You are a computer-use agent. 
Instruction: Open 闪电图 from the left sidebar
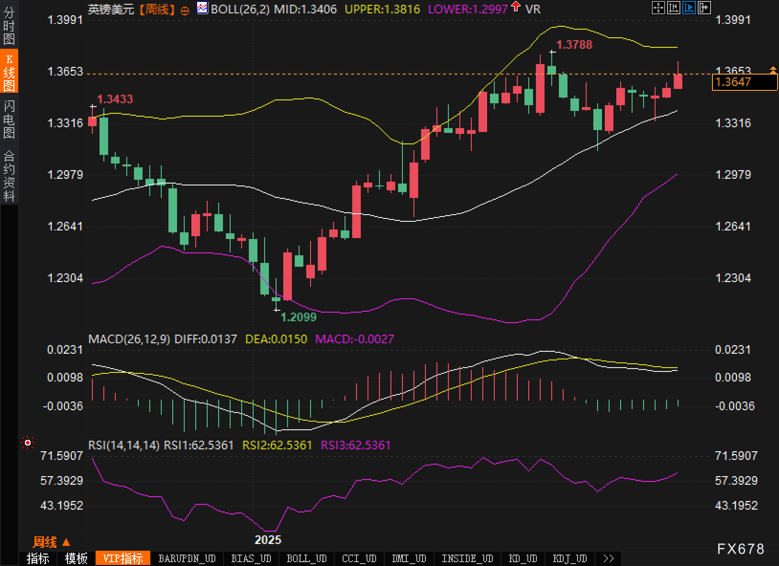tap(9, 119)
